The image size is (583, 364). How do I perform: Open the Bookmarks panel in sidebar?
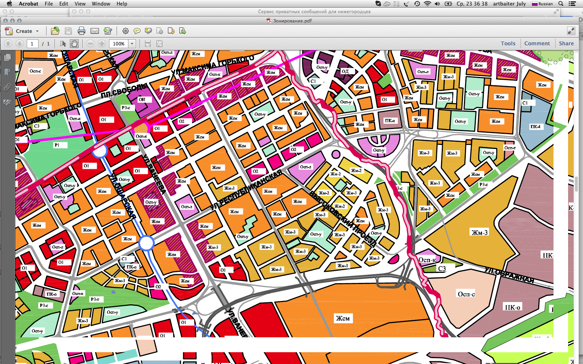pyautogui.click(x=7, y=72)
